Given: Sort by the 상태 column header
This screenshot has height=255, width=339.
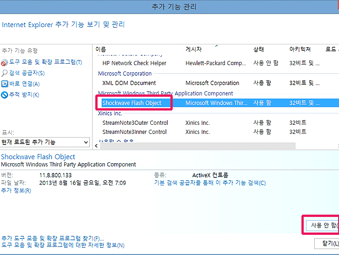Looking at the screenshot, I should (258, 50).
